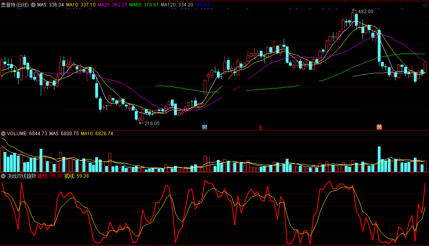The image size is (429, 246).
Task: Click the volume MA5: 6808.75 label
Action: (x=64, y=134)
